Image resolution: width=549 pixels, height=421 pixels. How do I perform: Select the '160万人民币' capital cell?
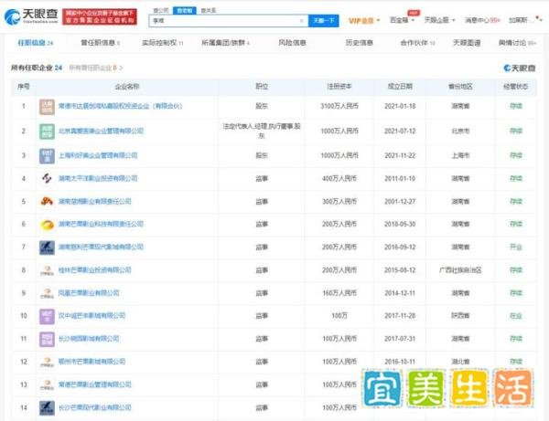pyautogui.click(x=339, y=293)
